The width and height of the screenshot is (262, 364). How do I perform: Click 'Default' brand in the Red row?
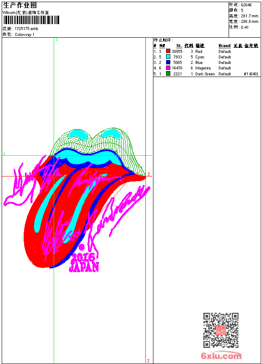[225, 52]
